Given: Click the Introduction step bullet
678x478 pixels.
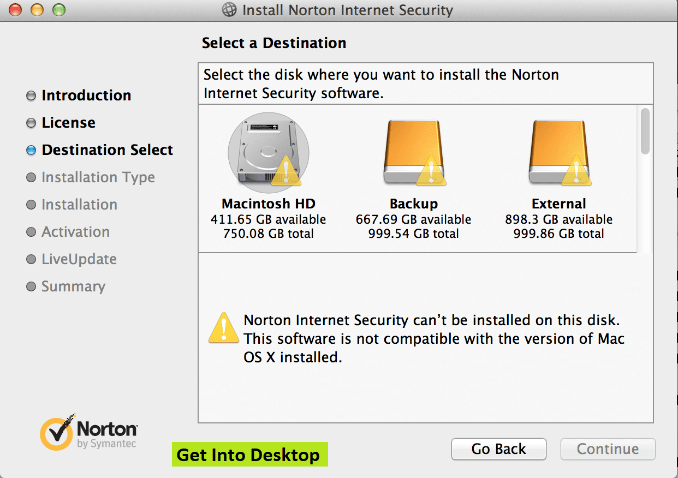Looking at the screenshot, I should (31, 96).
